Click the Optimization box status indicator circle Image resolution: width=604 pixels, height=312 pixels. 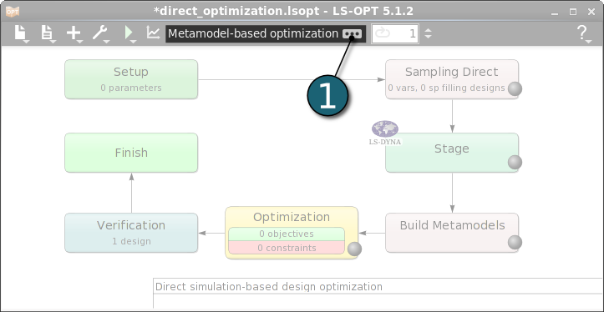coord(354,249)
